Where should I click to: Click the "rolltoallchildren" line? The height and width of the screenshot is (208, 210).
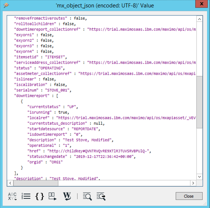click(x=45, y=24)
